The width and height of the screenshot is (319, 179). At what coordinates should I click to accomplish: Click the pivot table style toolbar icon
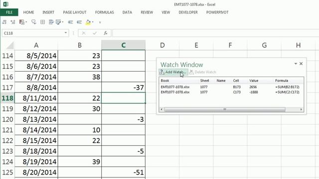coord(21,22)
